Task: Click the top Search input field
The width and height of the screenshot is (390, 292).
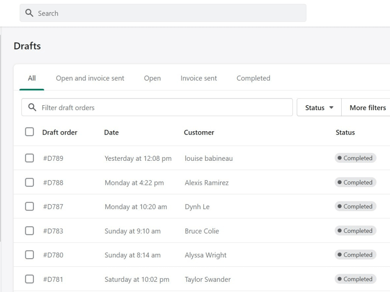Action: pyautogui.click(x=163, y=13)
